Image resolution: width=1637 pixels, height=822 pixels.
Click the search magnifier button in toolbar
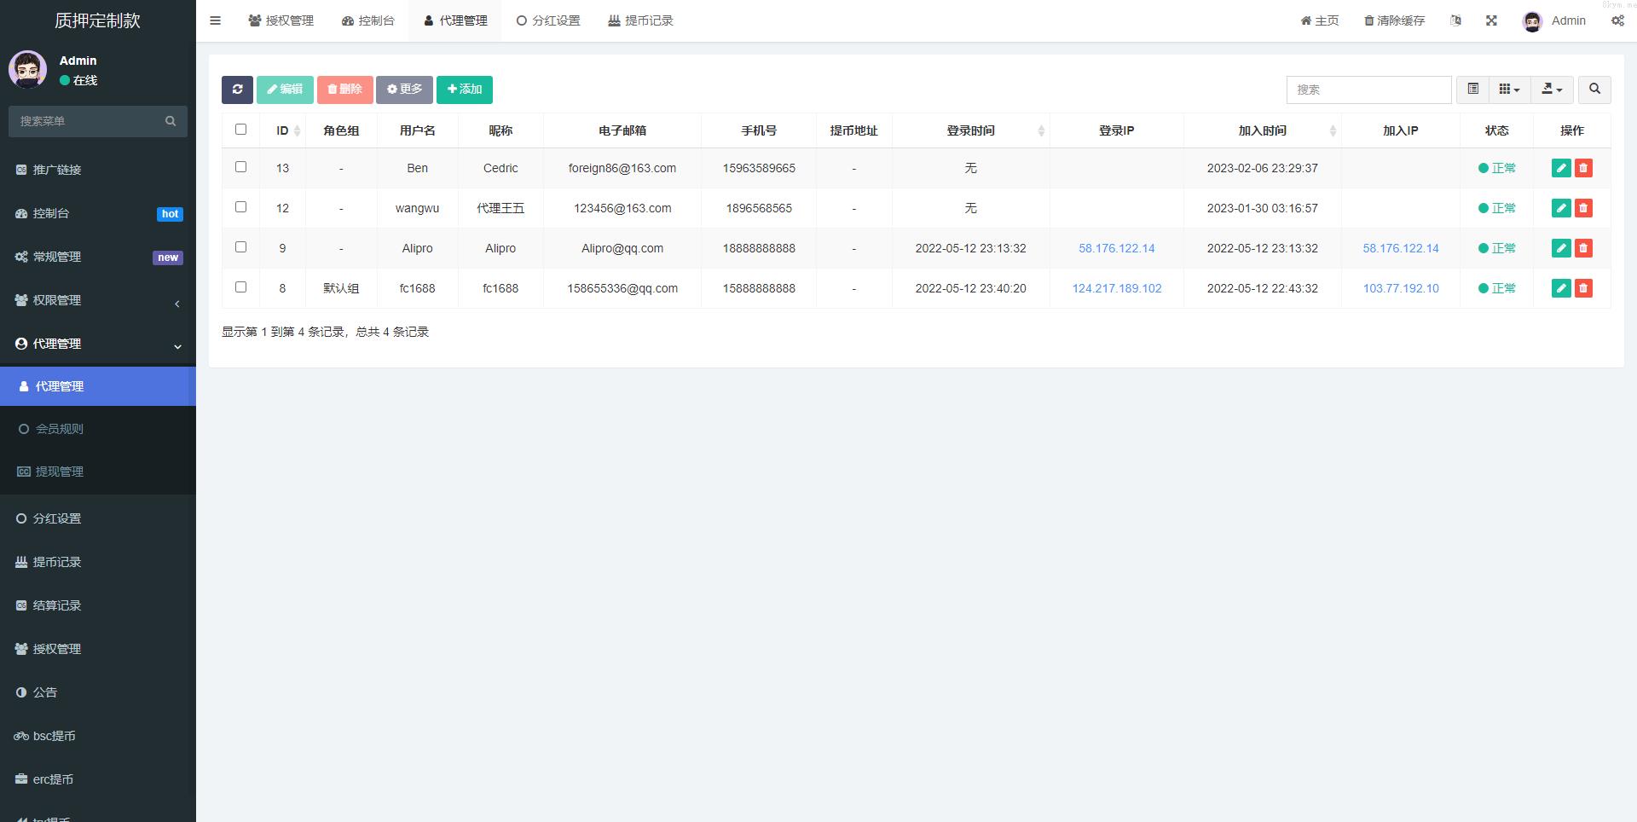[x=1594, y=90]
